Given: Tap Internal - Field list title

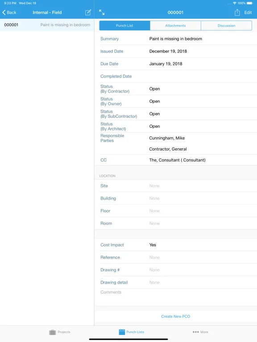Looking at the screenshot, I should click(x=47, y=12).
